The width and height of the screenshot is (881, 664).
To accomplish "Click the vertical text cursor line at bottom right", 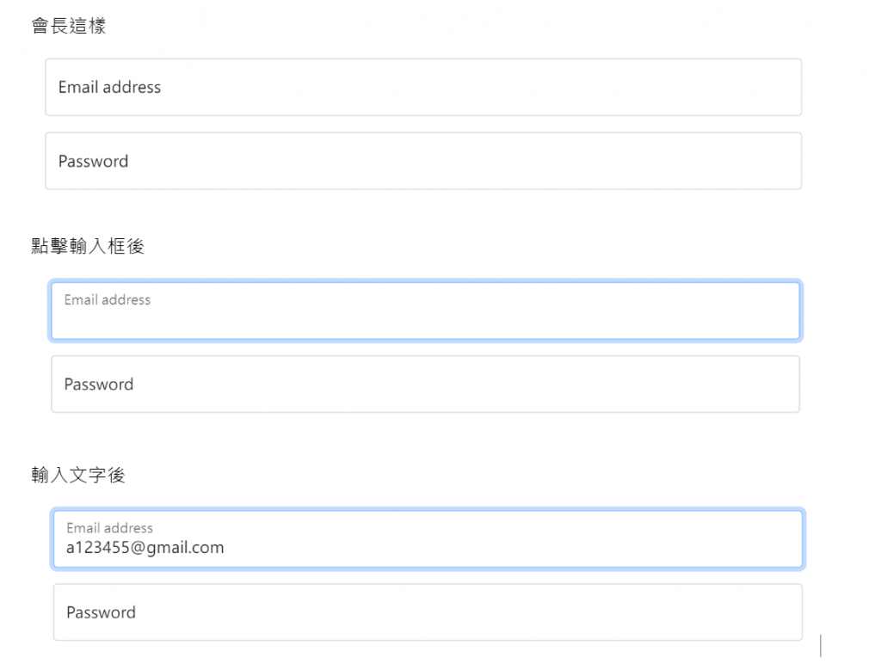I will tap(821, 645).
